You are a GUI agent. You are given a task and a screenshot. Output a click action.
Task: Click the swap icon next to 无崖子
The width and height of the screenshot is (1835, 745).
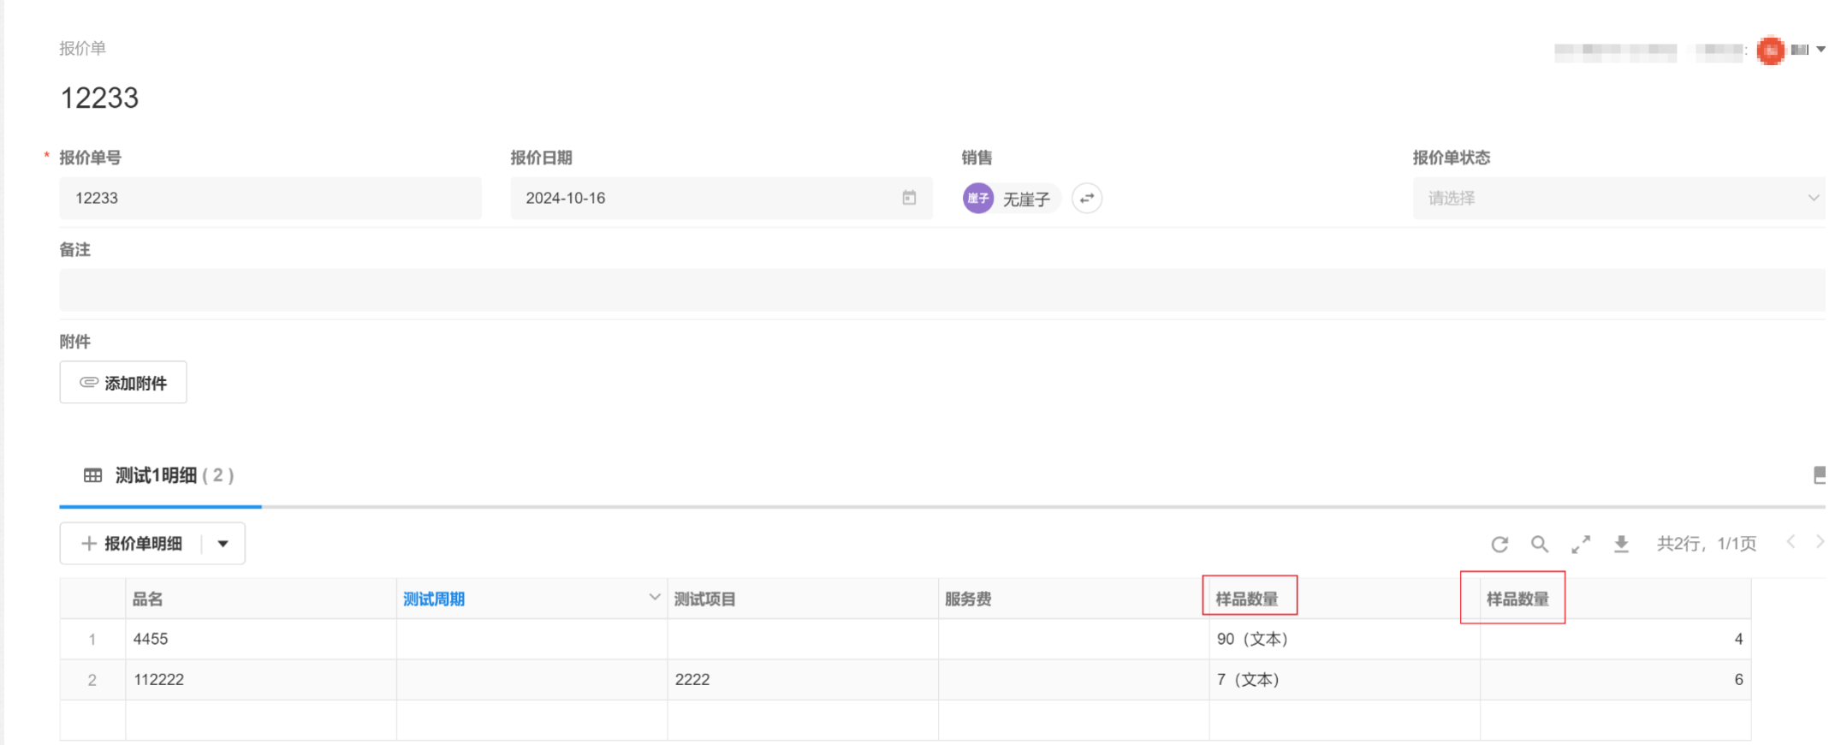[x=1087, y=199]
